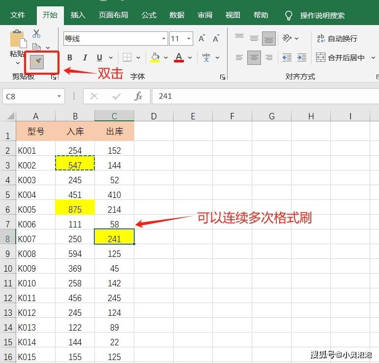
Task: Align text right
Action: (x=269, y=57)
